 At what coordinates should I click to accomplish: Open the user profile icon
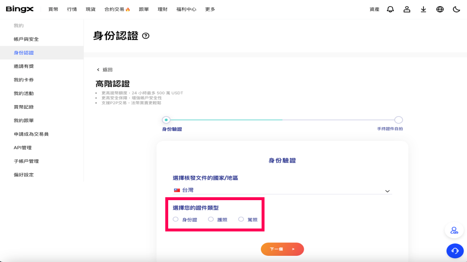click(x=407, y=9)
